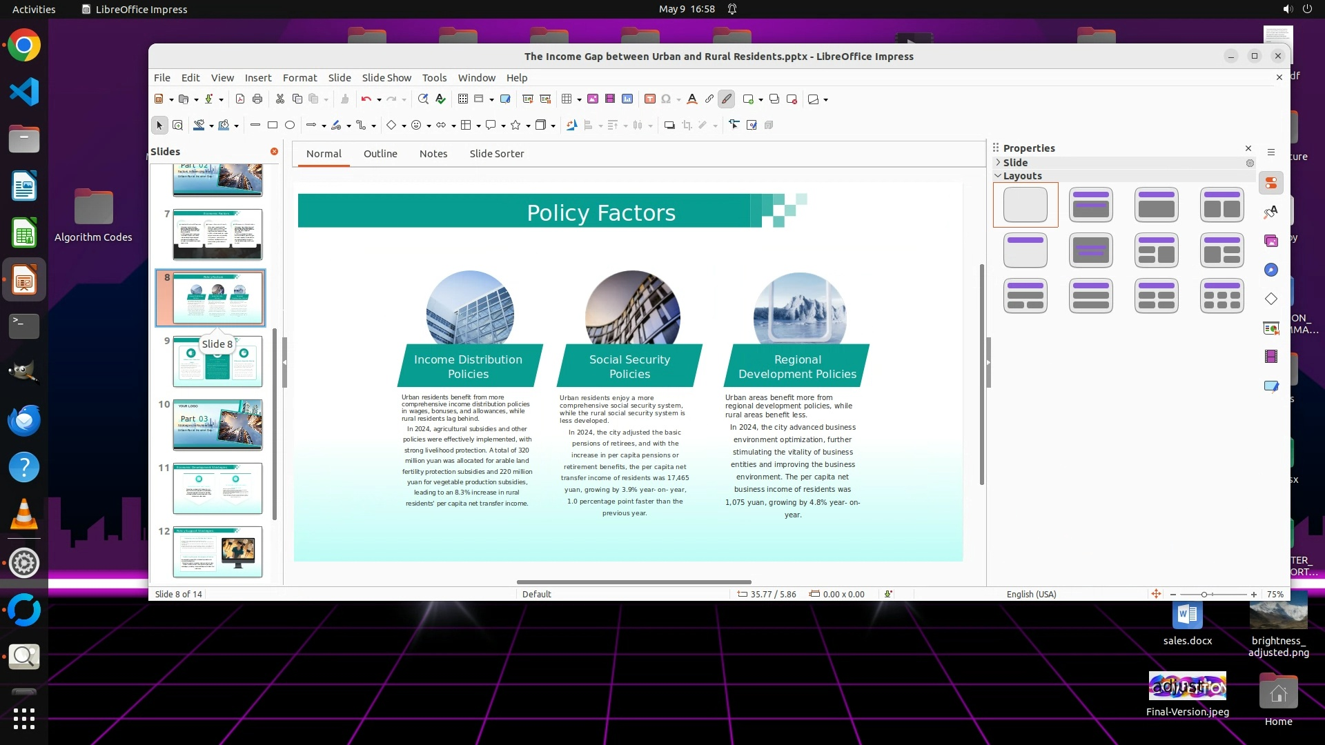The height and width of the screenshot is (745, 1325).
Task: Insert a text box
Action: 649,99
